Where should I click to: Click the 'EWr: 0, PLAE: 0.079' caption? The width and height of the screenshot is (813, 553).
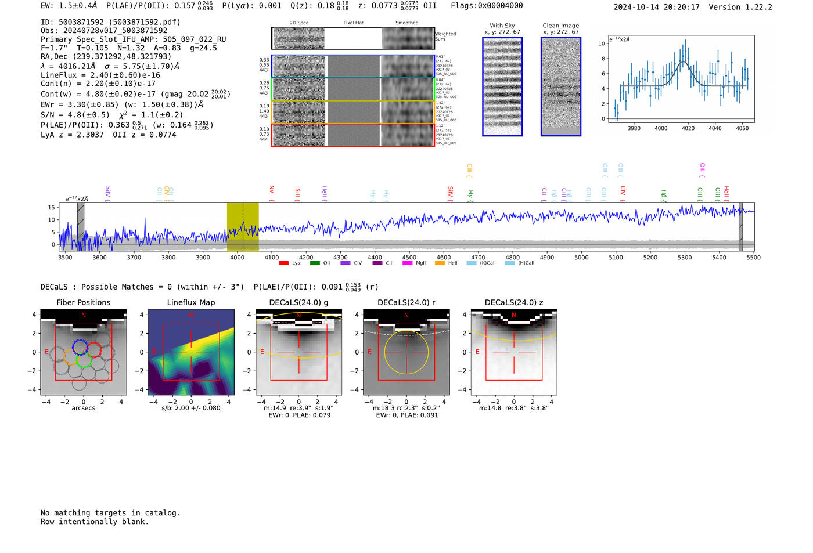click(299, 415)
